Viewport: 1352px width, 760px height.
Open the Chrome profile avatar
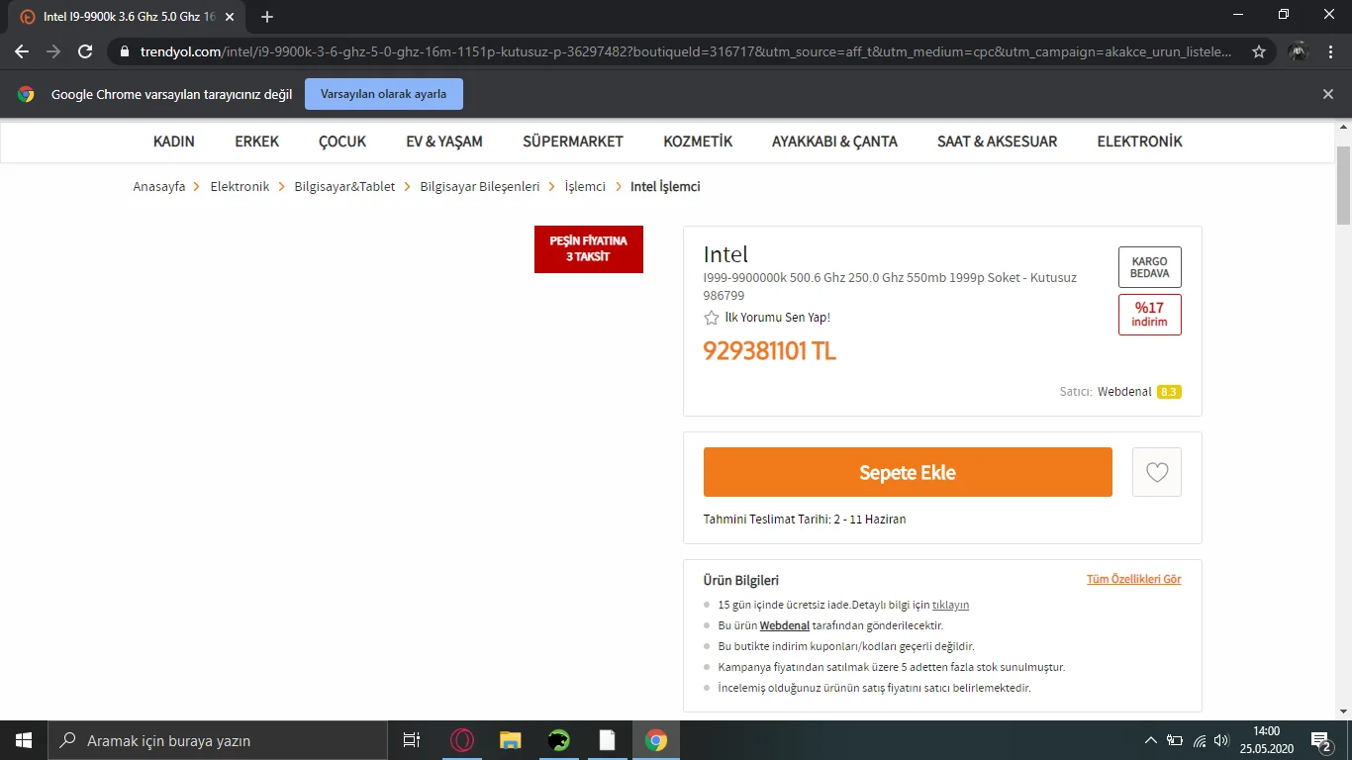pyautogui.click(x=1297, y=49)
